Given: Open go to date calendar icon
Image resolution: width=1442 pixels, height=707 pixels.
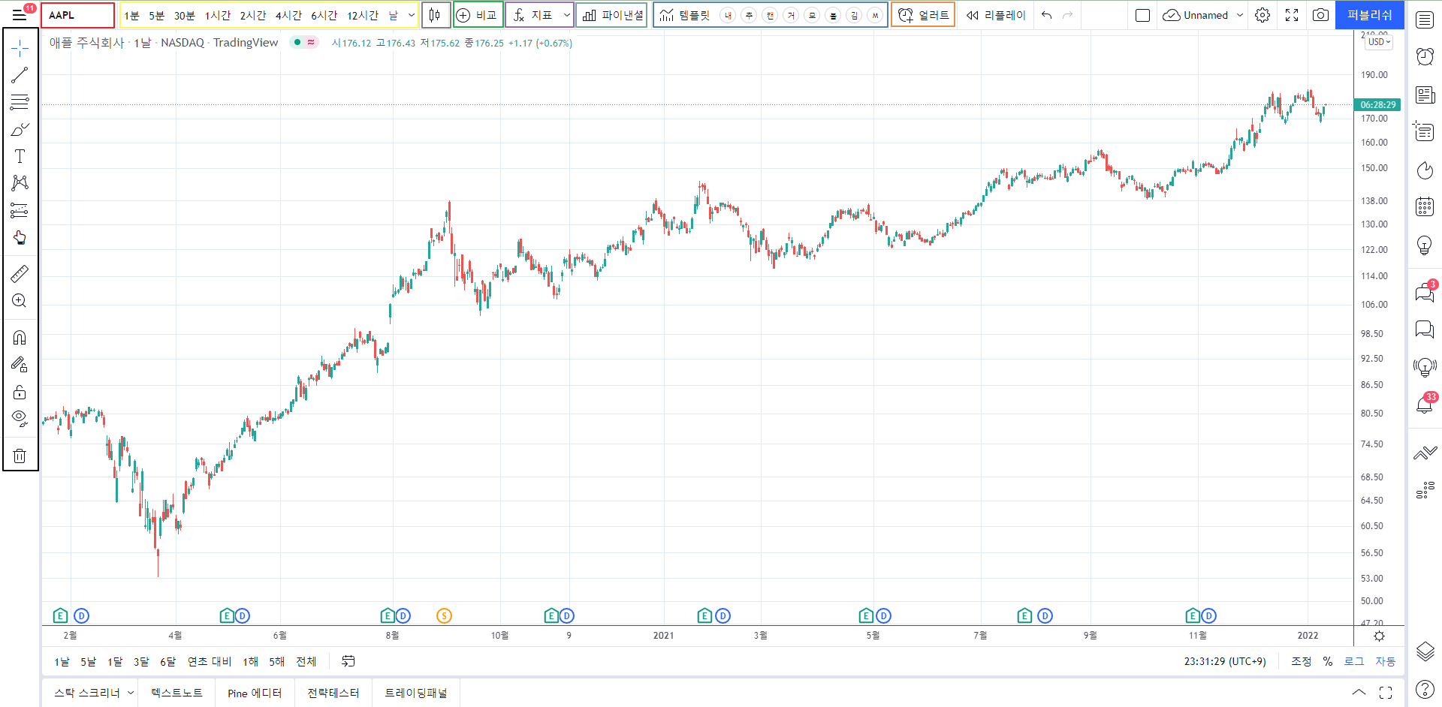Looking at the screenshot, I should 348,661.
